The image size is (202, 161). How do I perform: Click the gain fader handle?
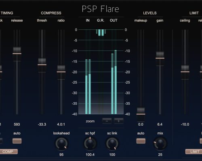tap(160, 58)
